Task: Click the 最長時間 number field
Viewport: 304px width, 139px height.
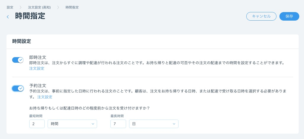Action: point(118,124)
